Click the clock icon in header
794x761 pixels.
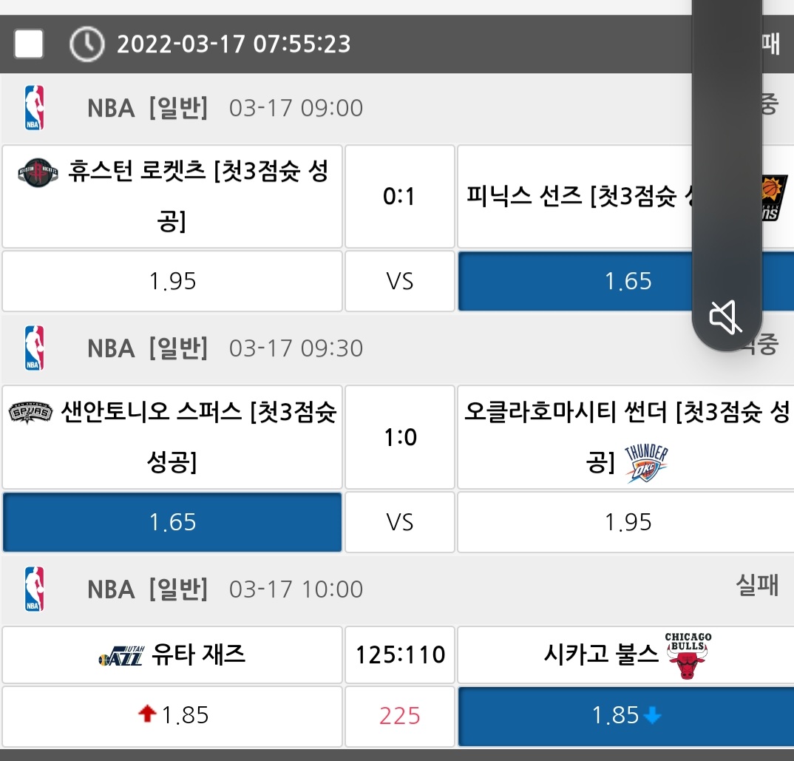[86, 44]
